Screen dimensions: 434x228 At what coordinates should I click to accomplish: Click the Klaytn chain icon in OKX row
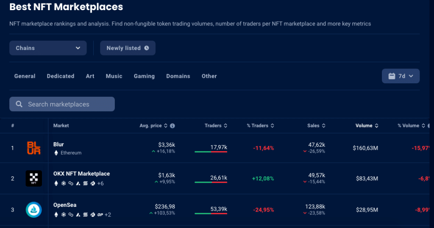click(93, 183)
